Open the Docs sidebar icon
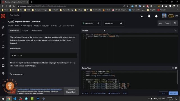 [x=3, y=85]
